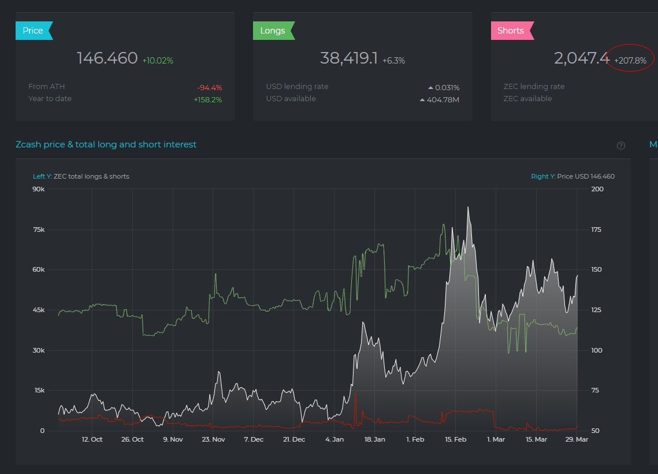
Task: Click the 150 right price axis label
Action: point(596,269)
